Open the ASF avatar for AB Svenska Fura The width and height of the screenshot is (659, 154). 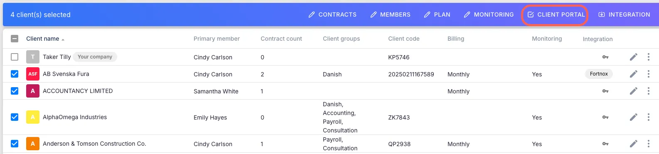[33, 74]
